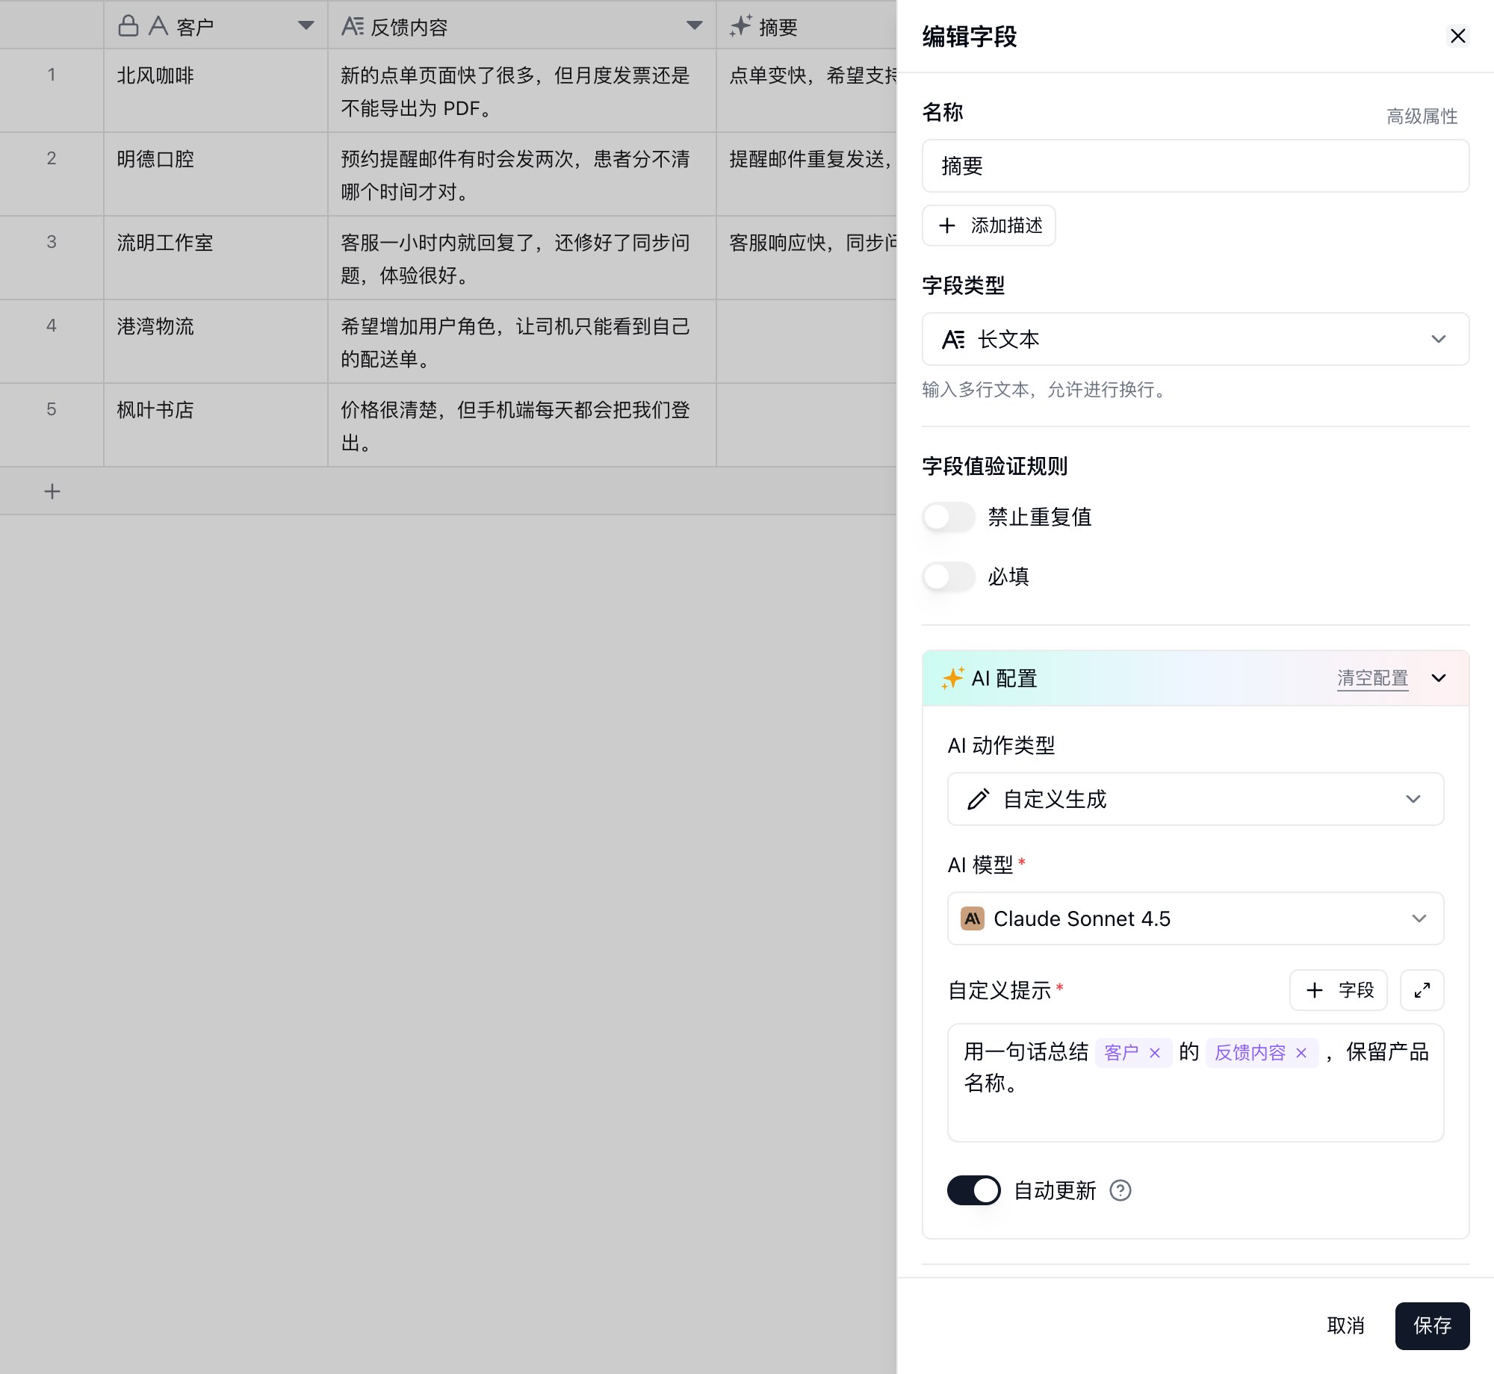This screenshot has height=1374, width=1494.
Task: Remove the 客户 field tag from prompt
Action: click(1155, 1053)
